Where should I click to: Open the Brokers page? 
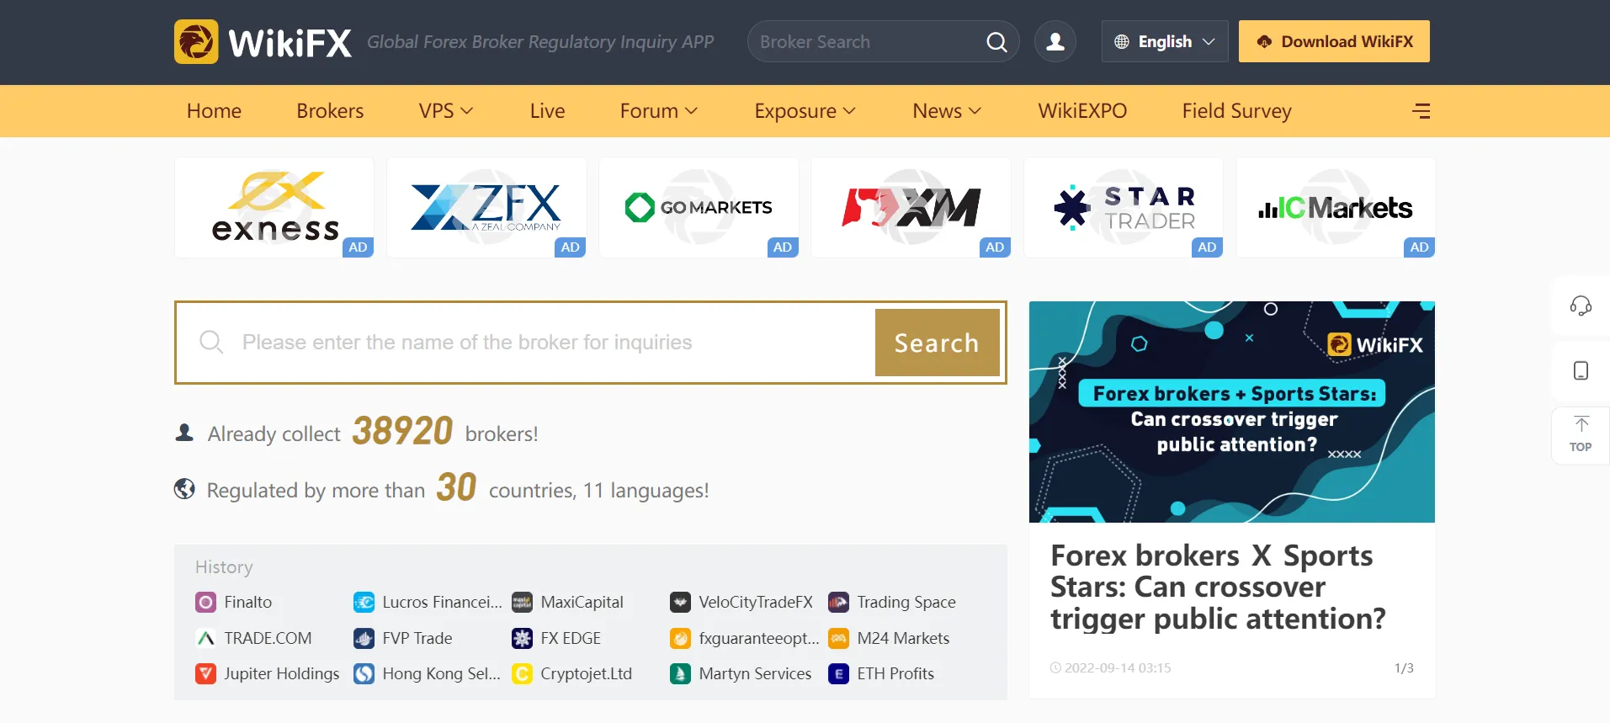[330, 111]
